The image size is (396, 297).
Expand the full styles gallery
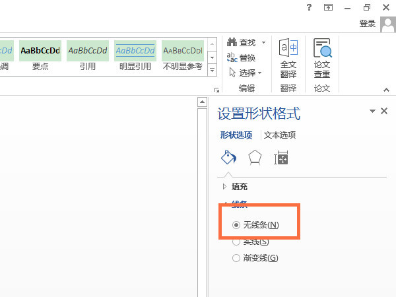click(x=212, y=70)
